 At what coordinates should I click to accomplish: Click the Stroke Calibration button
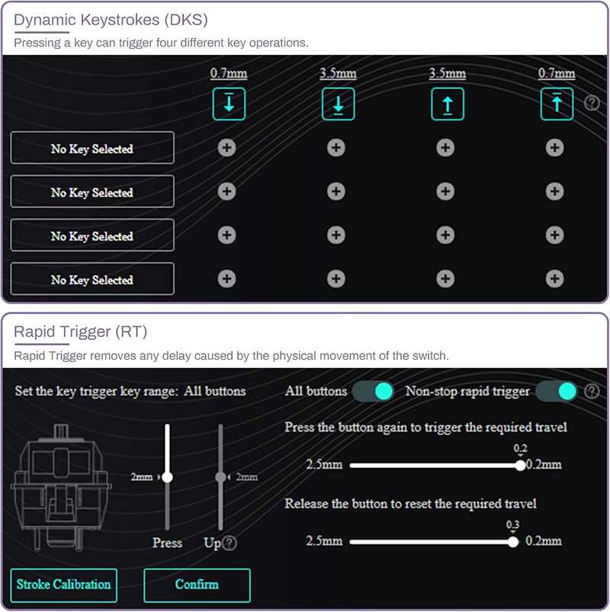(x=63, y=585)
